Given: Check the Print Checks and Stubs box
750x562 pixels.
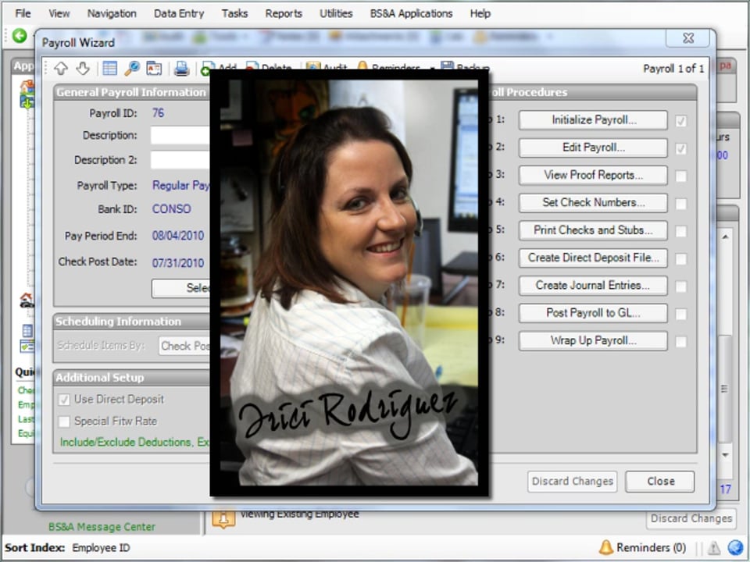Looking at the screenshot, I should click(x=681, y=231).
